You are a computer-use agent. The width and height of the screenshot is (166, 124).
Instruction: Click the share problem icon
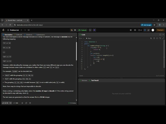click(26, 103)
